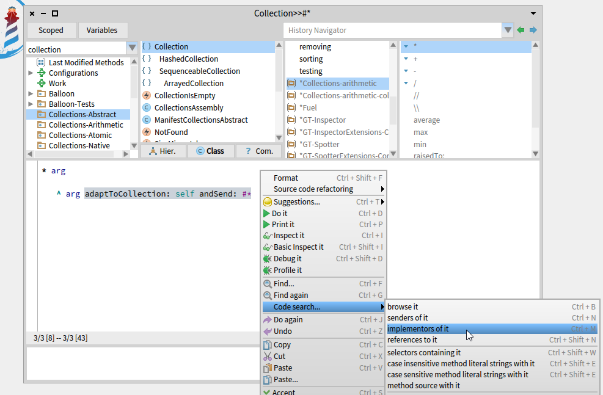603x395 pixels.
Task: Choose Debug it from the context menu
Action: 287,258
